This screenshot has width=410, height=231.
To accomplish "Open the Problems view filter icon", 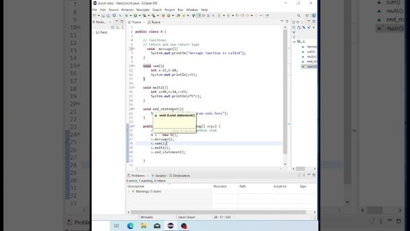I will 299,175.
